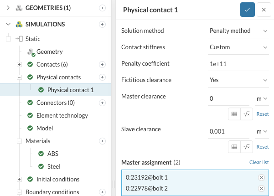This screenshot has height=196, width=274.
Task: Click the green check beside Element technology
Action: coord(30,115)
